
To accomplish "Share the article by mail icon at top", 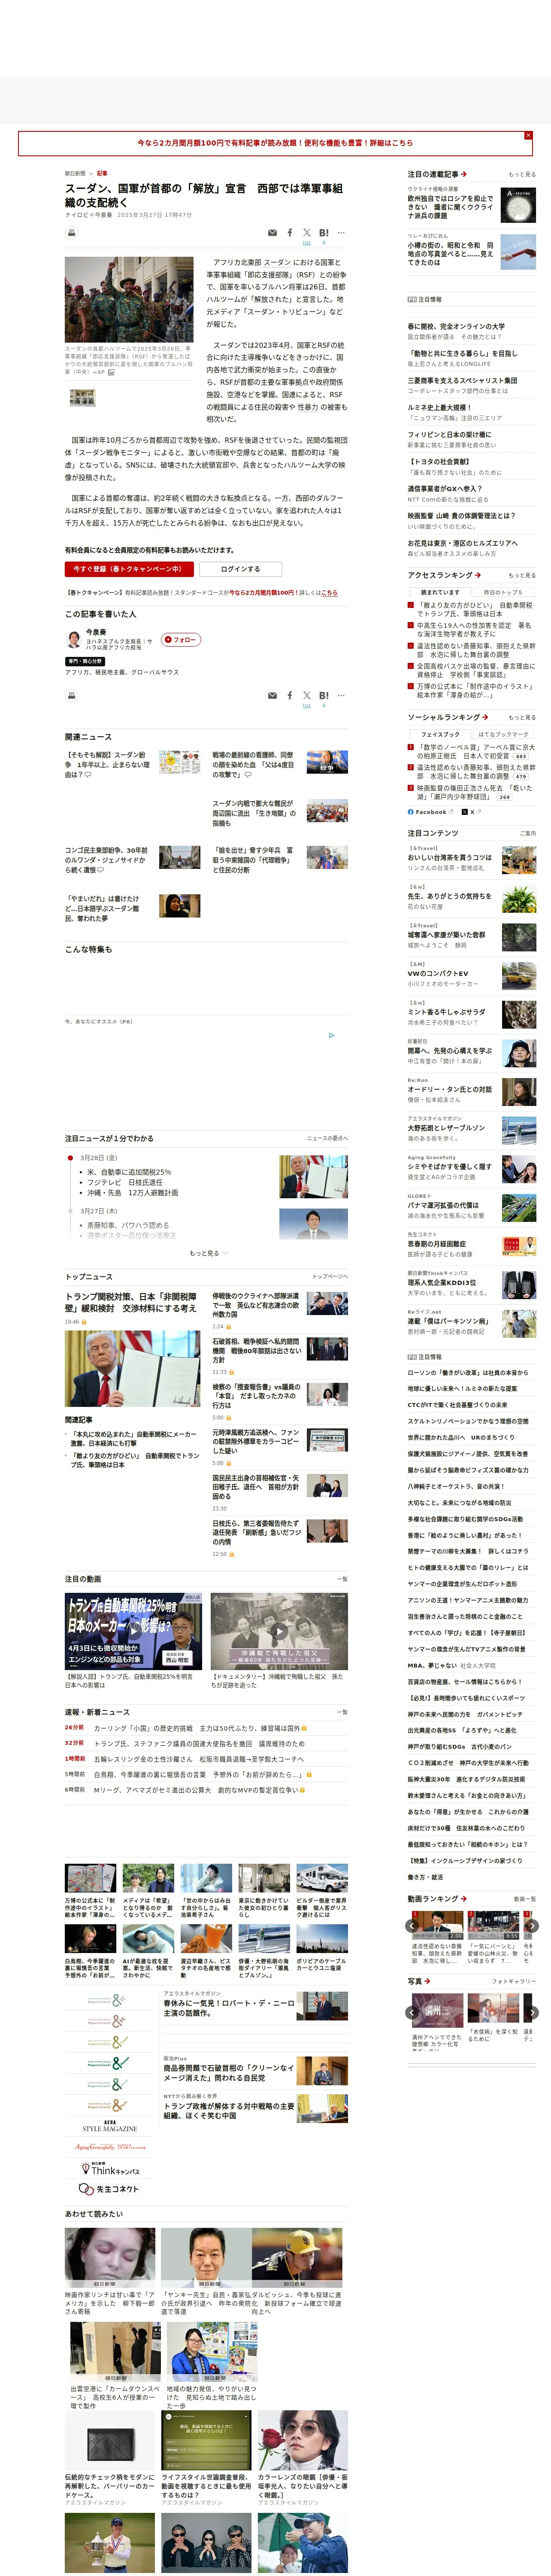I will tap(272, 233).
